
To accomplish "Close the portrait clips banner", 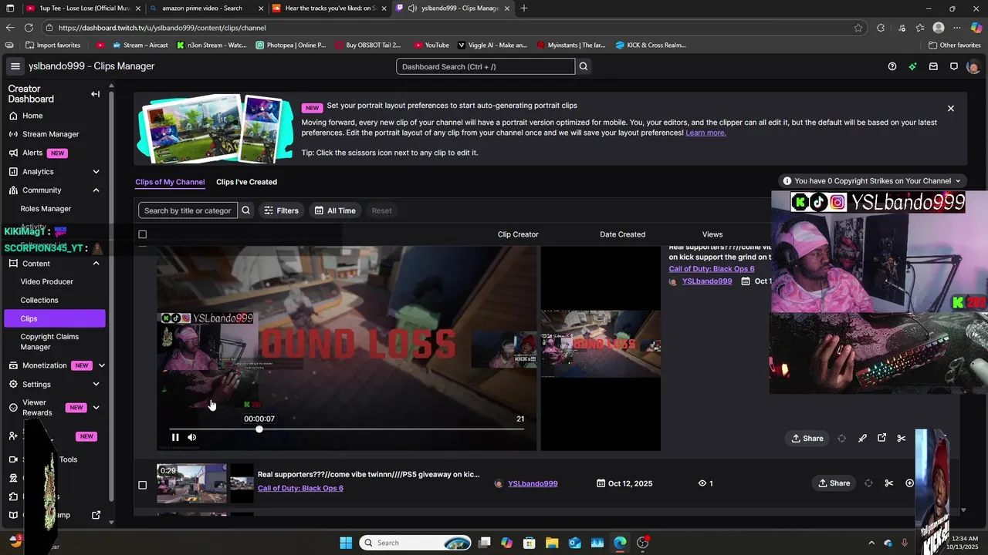I will 951,109.
